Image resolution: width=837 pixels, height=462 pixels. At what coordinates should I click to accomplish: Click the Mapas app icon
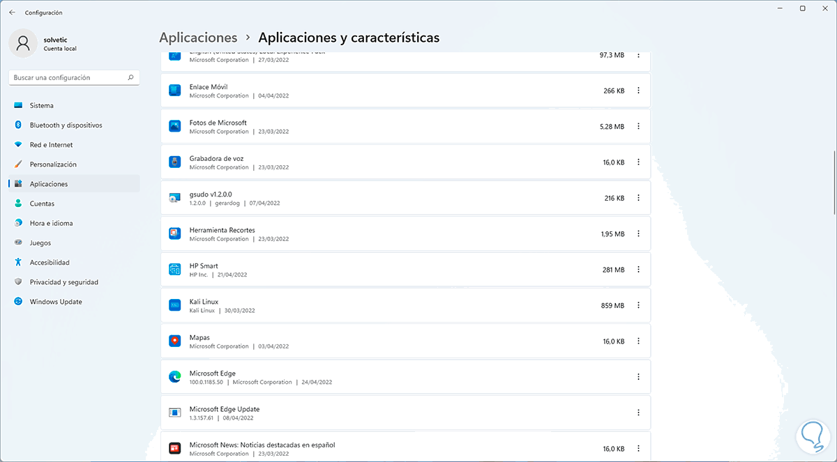pos(175,341)
